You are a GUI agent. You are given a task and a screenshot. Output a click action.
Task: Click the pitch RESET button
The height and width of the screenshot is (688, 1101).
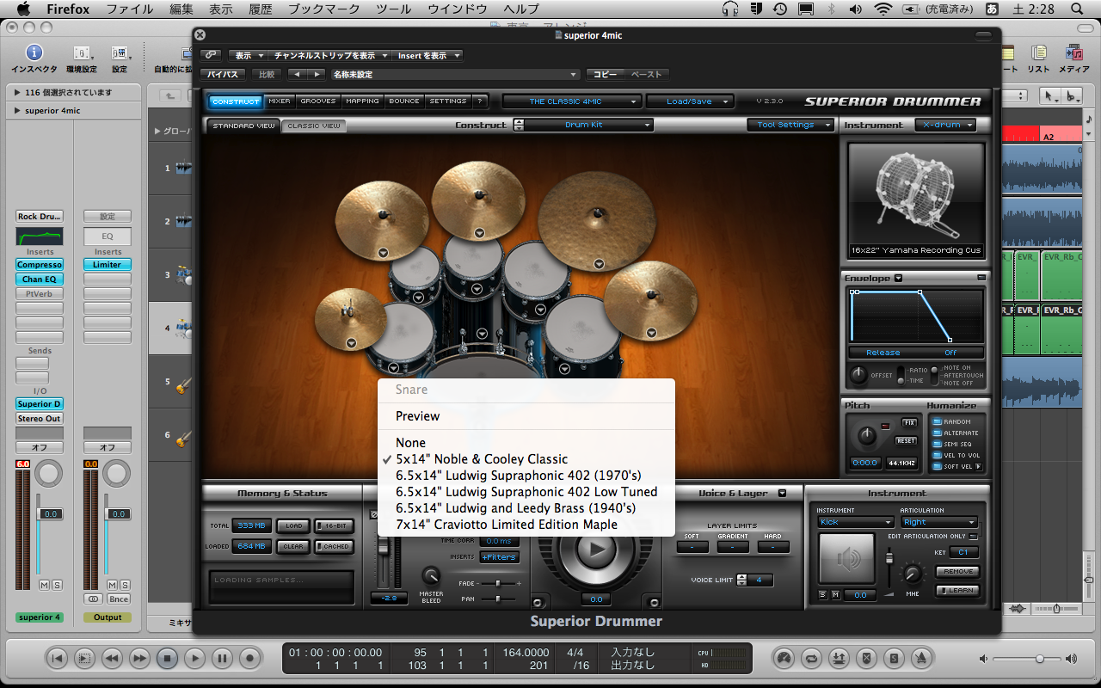point(906,441)
